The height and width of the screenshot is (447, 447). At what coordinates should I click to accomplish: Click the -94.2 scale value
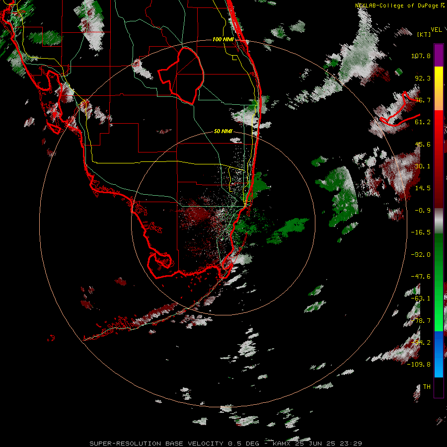[x=421, y=342]
